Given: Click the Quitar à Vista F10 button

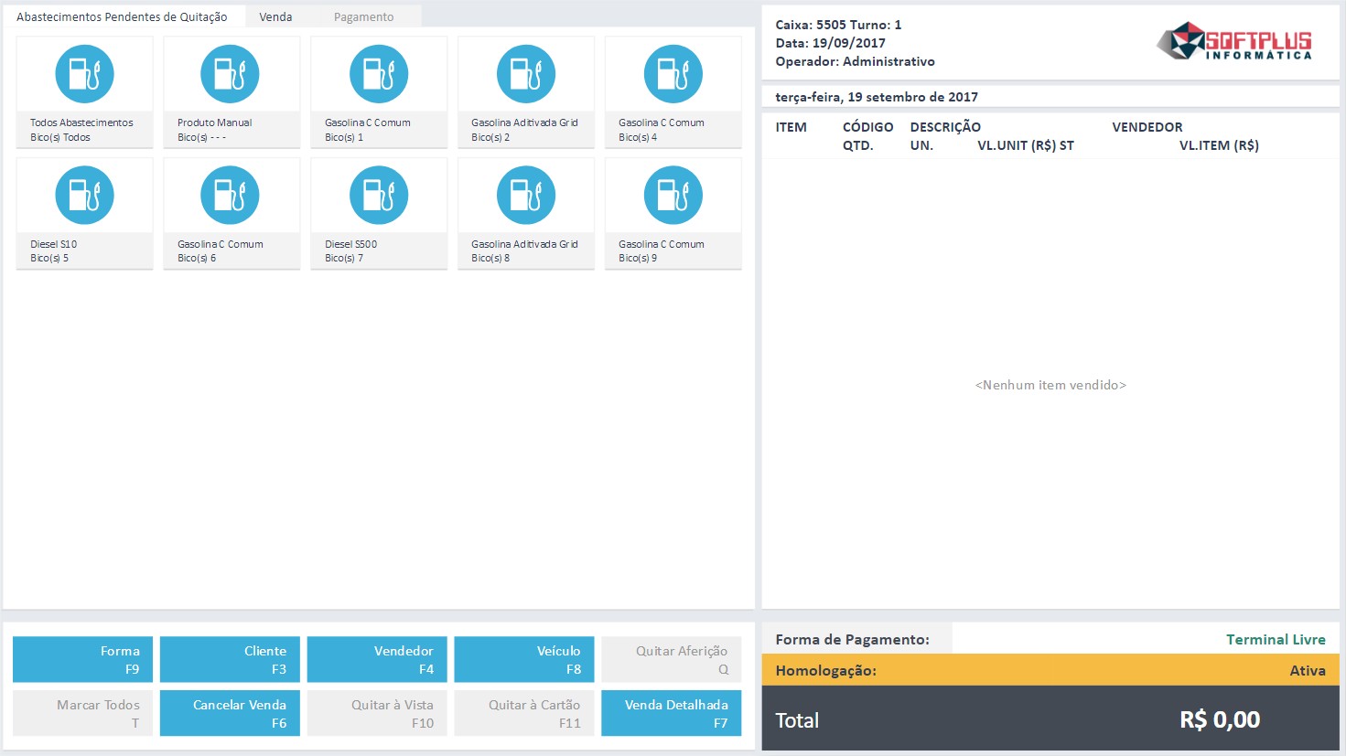Looking at the screenshot, I should tap(377, 713).
